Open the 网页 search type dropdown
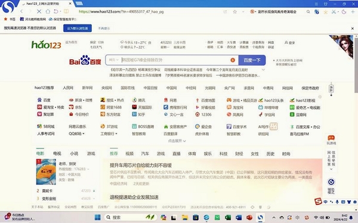 (x=114, y=60)
